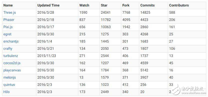Select the Commits column header
Viewport: 208px width, 97px height.
click(x=147, y=5)
